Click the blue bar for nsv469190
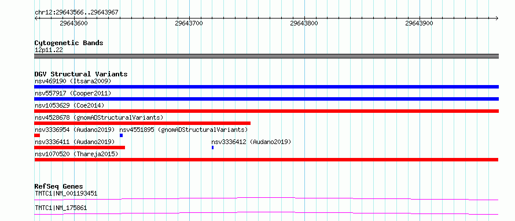This screenshot has width=515, height=221. point(266,87)
